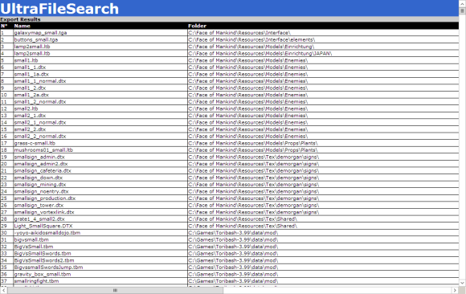
Task: Select smallsign_down.dtx file name
Action: click(x=39, y=178)
